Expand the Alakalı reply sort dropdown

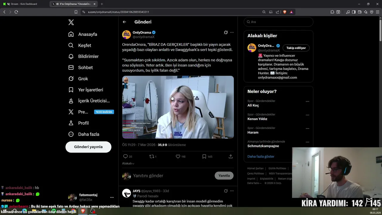click(x=128, y=163)
